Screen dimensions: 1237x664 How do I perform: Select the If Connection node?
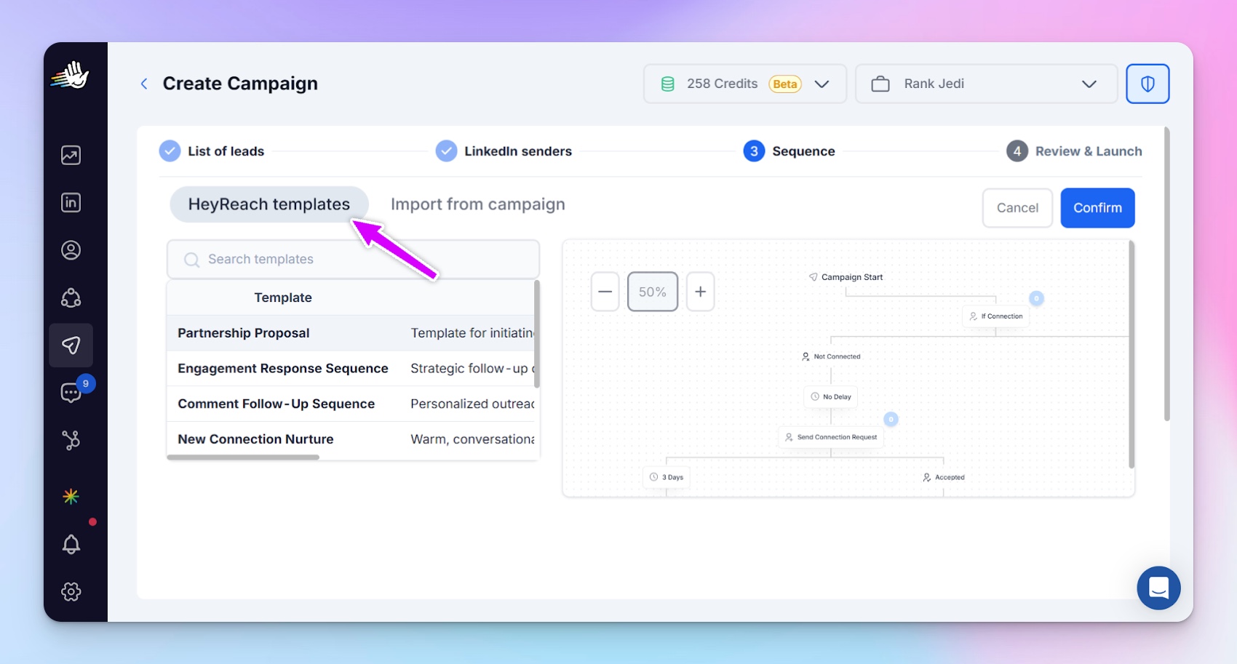tap(996, 316)
